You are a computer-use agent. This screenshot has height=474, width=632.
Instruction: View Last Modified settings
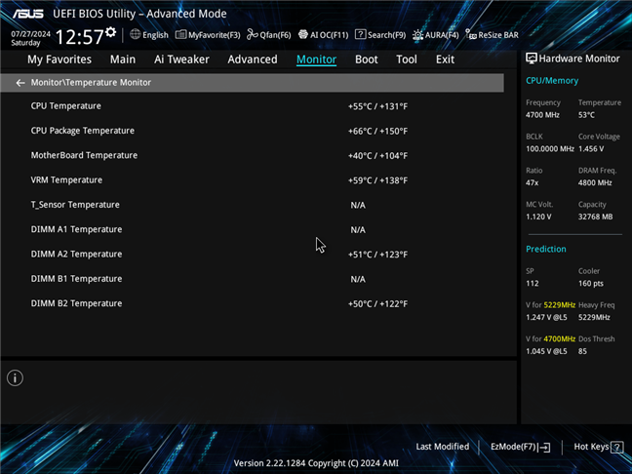click(443, 447)
